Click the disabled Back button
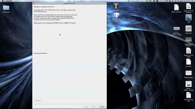 point(86,107)
